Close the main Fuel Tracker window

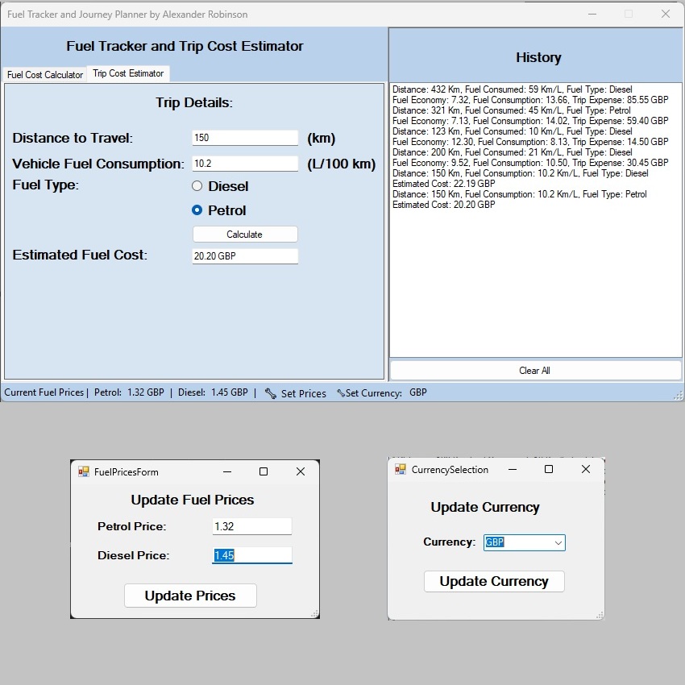click(665, 14)
